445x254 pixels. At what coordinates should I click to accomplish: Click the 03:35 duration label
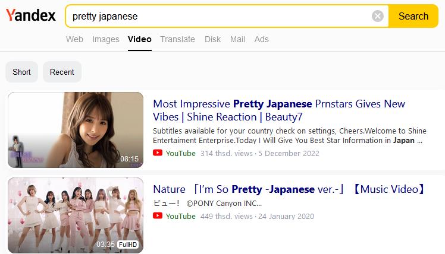point(105,244)
